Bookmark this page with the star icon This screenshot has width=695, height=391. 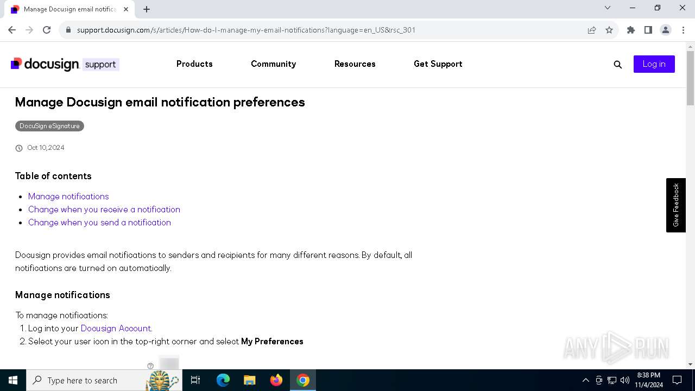coord(609,30)
